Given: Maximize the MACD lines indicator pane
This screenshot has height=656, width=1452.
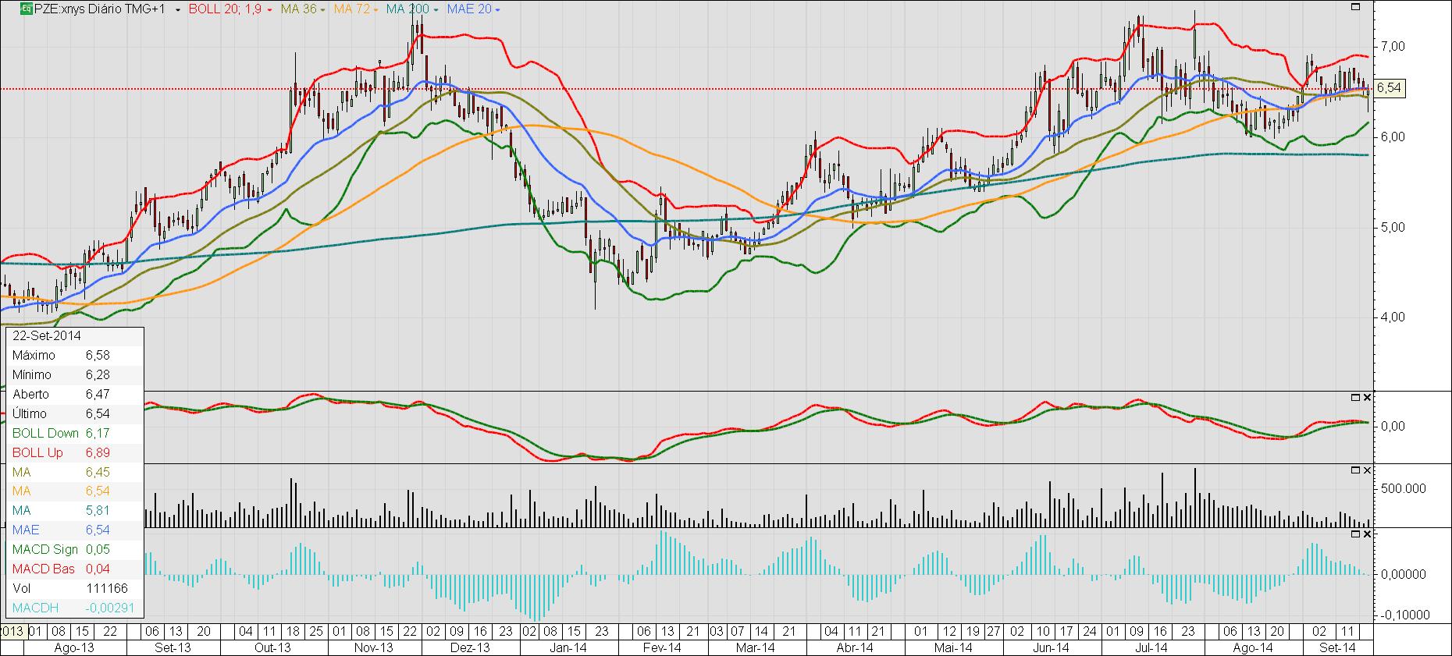Looking at the screenshot, I should pos(1356,397).
